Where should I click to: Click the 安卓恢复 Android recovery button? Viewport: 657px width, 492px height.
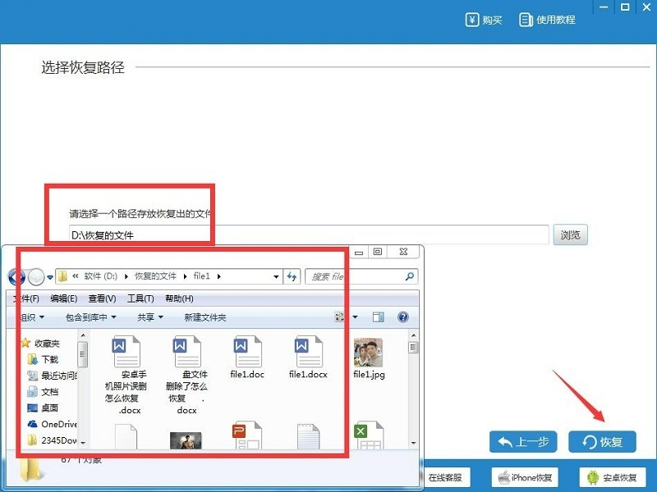(x=612, y=477)
